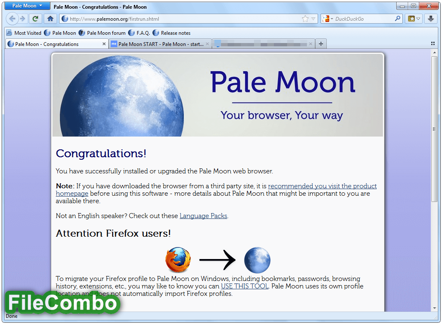Viewport: 442px width, 324px height.
Task: Reload the page with the green refresh icon
Action: pos(35,19)
